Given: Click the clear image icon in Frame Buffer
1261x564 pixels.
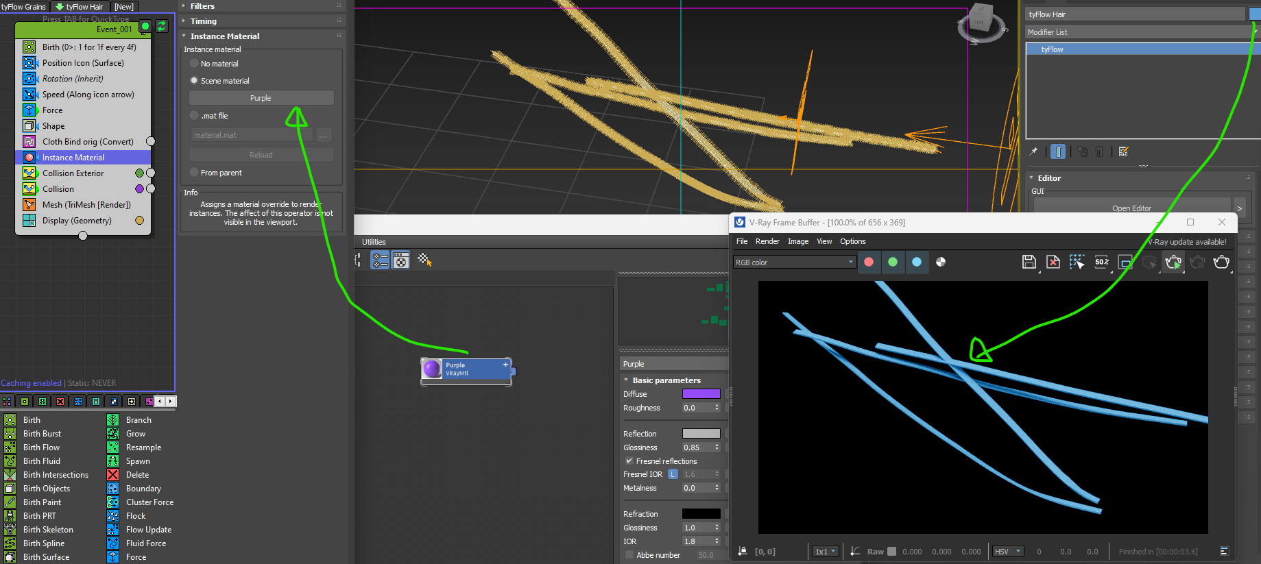Looking at the screenshot, I should coord(1053,262).
